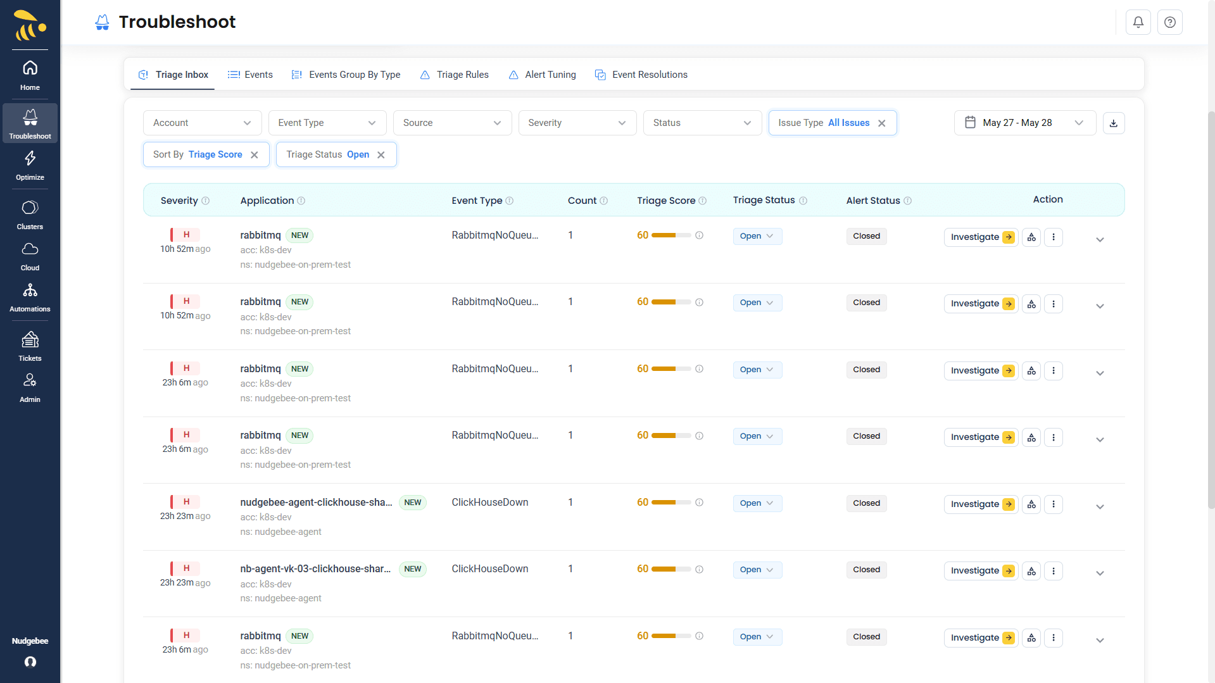The image size is (1215, 683).
Task: Go to Cloud in sidebar
Action: point(30,256)
